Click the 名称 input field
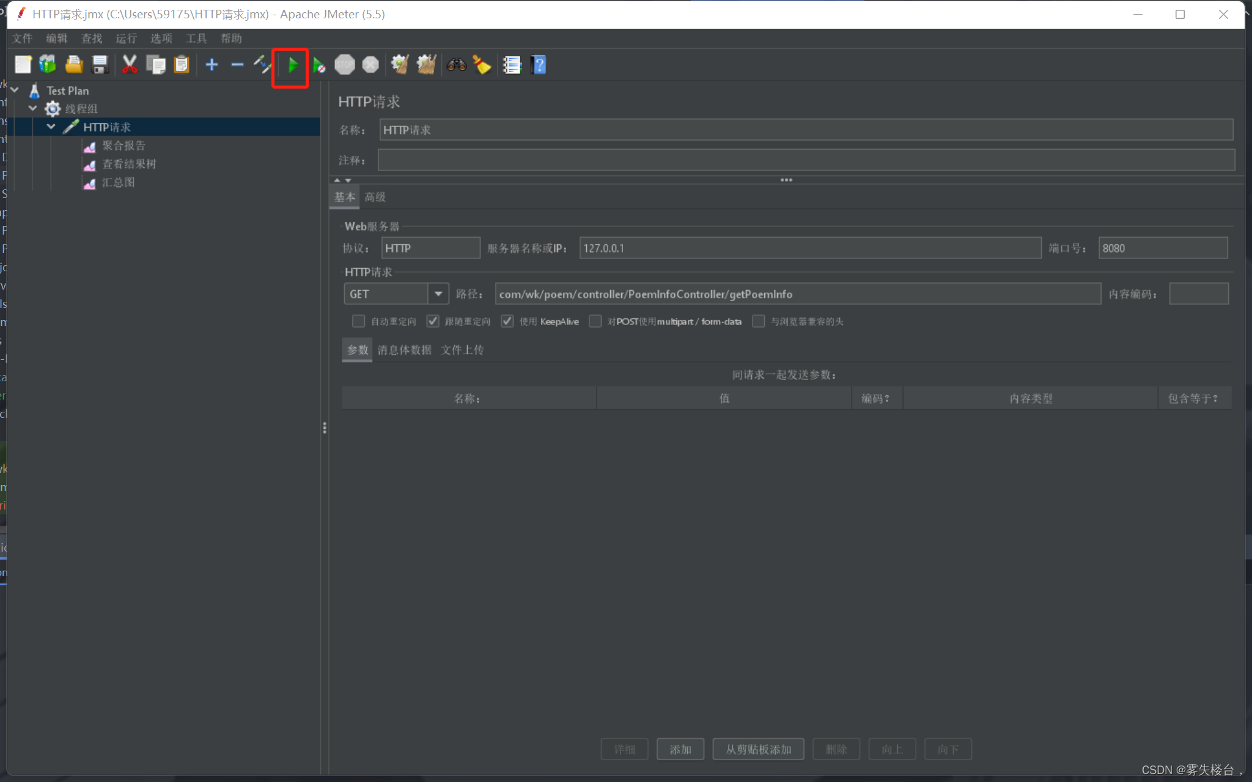The image size is (1252, 782). pos(806,130)
